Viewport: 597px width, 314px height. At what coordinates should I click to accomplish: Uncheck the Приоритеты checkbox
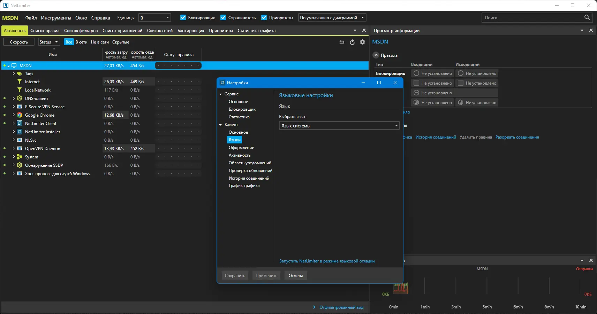pos(264,18)
